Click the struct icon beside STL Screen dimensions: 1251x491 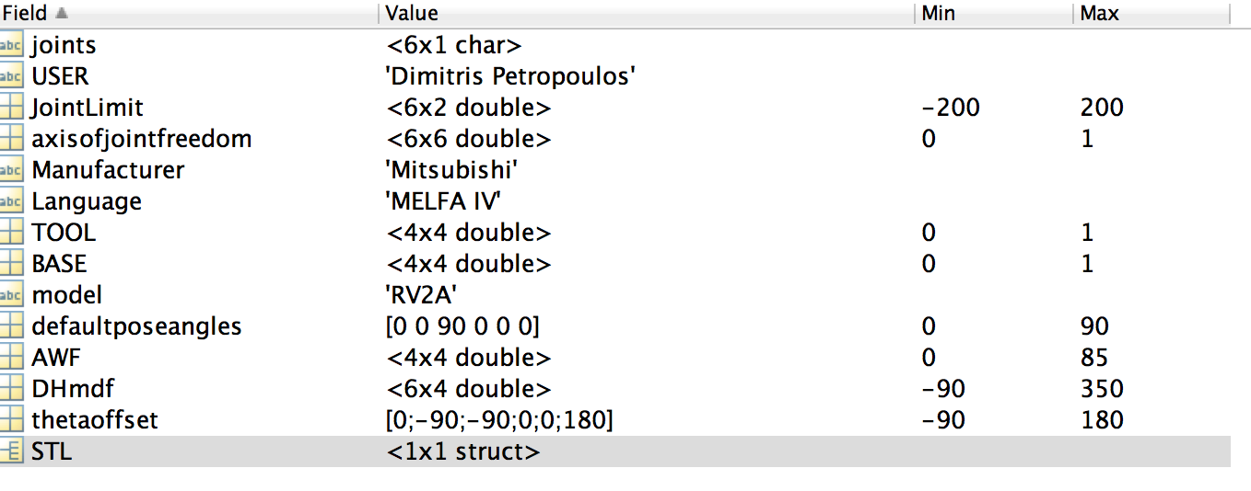[11, 451]
